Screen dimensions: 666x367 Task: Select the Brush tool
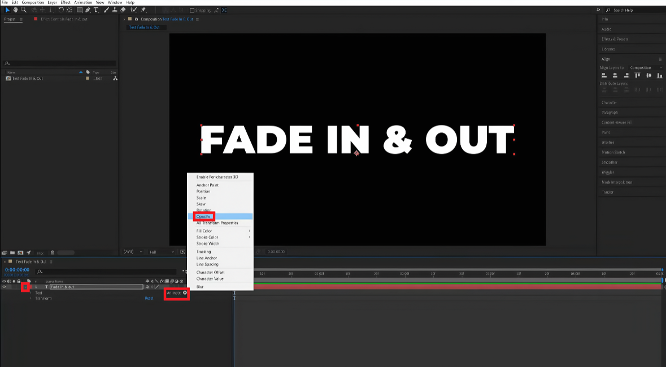click(106, 10)
